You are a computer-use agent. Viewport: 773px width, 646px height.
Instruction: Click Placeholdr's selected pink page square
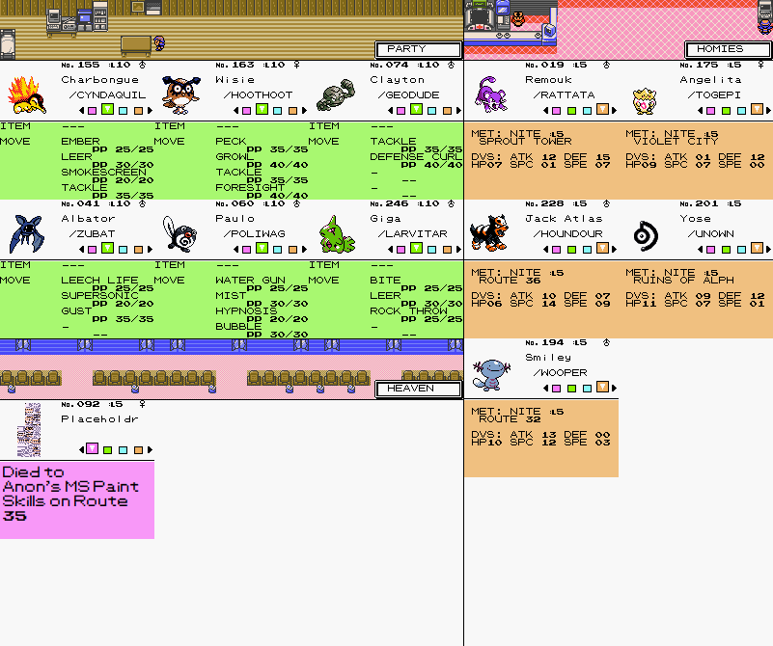click(x=93, y=448)
